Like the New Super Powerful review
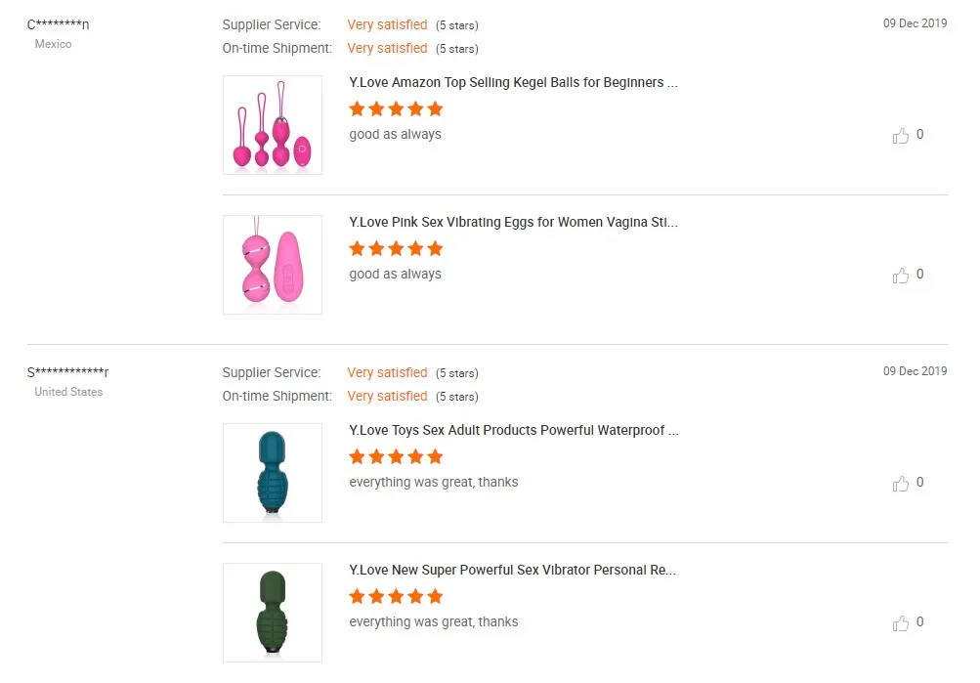This screenshot has height=683, width=980. point(901,623)
